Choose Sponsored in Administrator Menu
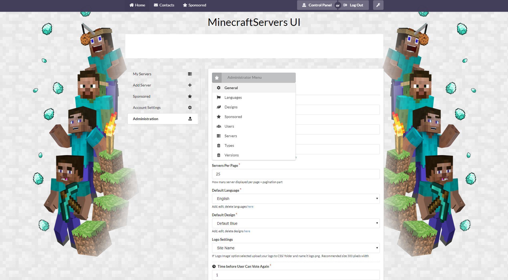508x280 pixels. tap(254, 117)
